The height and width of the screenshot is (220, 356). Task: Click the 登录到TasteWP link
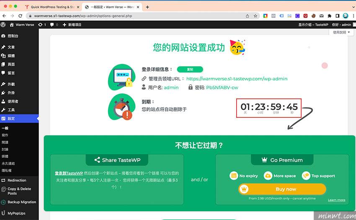tap(69, 173)
